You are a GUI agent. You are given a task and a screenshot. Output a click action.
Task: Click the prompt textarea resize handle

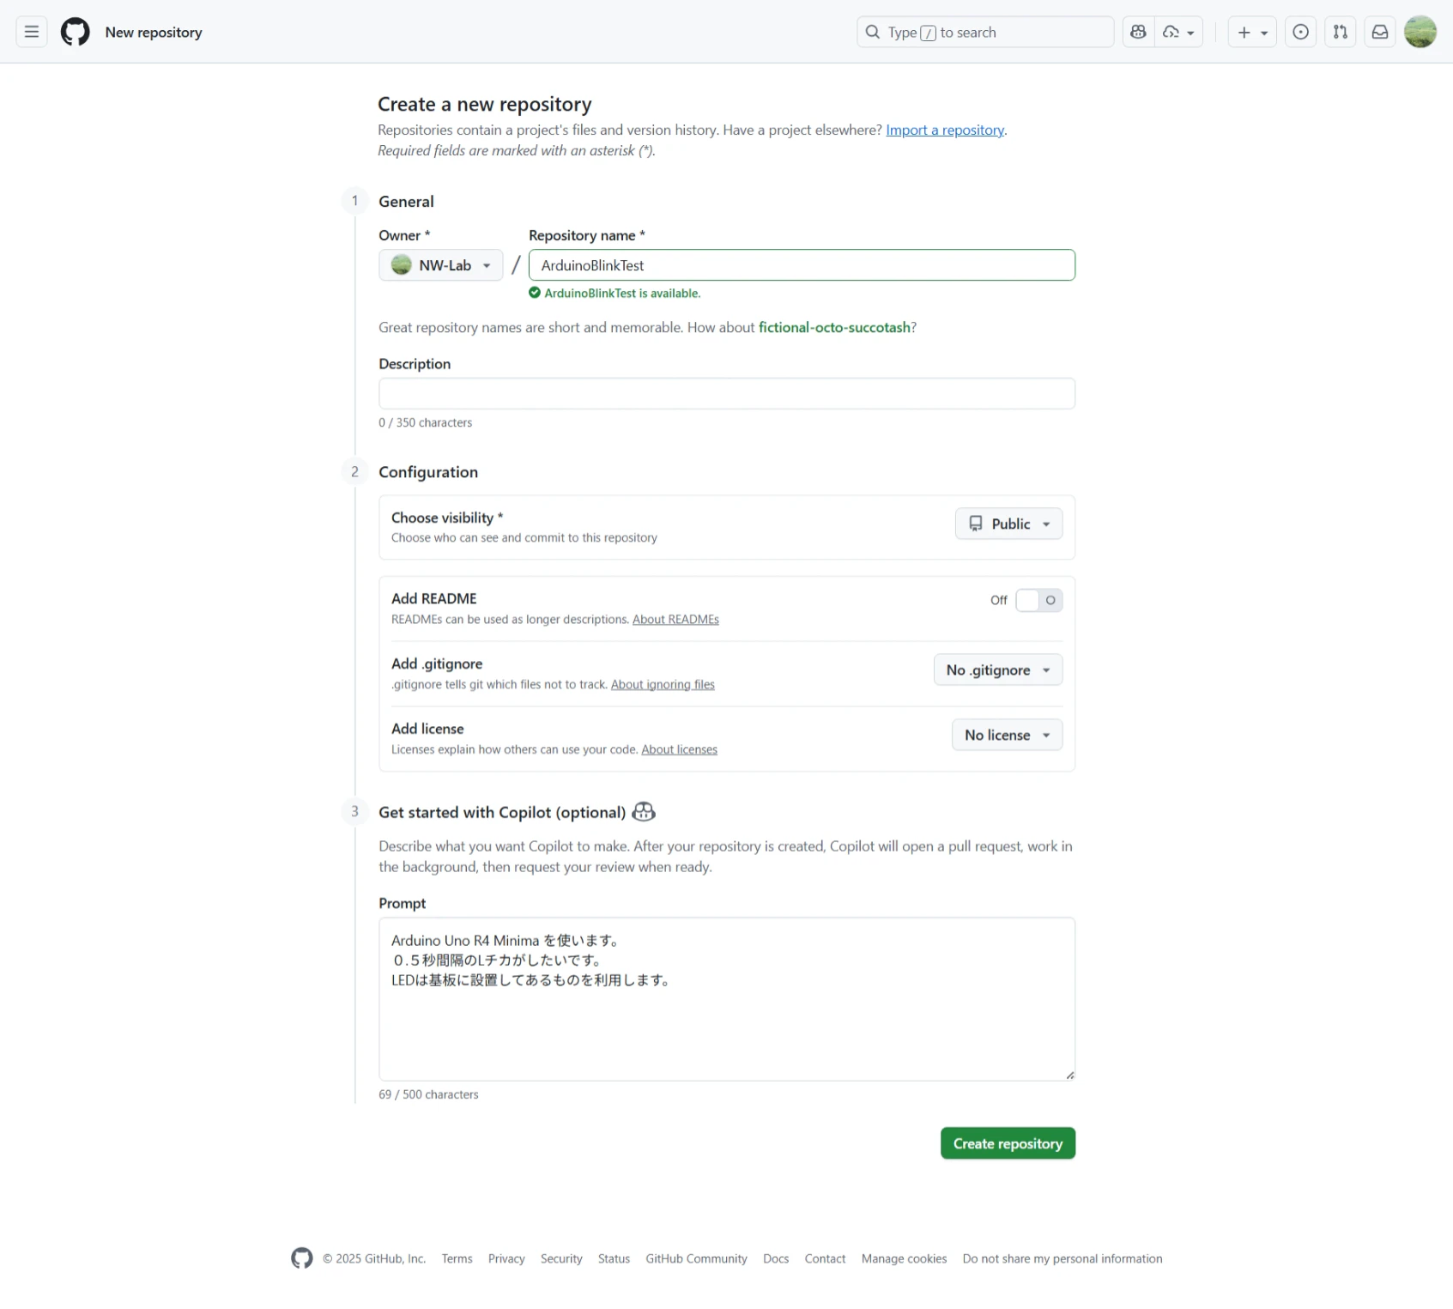(1069, 1076)
